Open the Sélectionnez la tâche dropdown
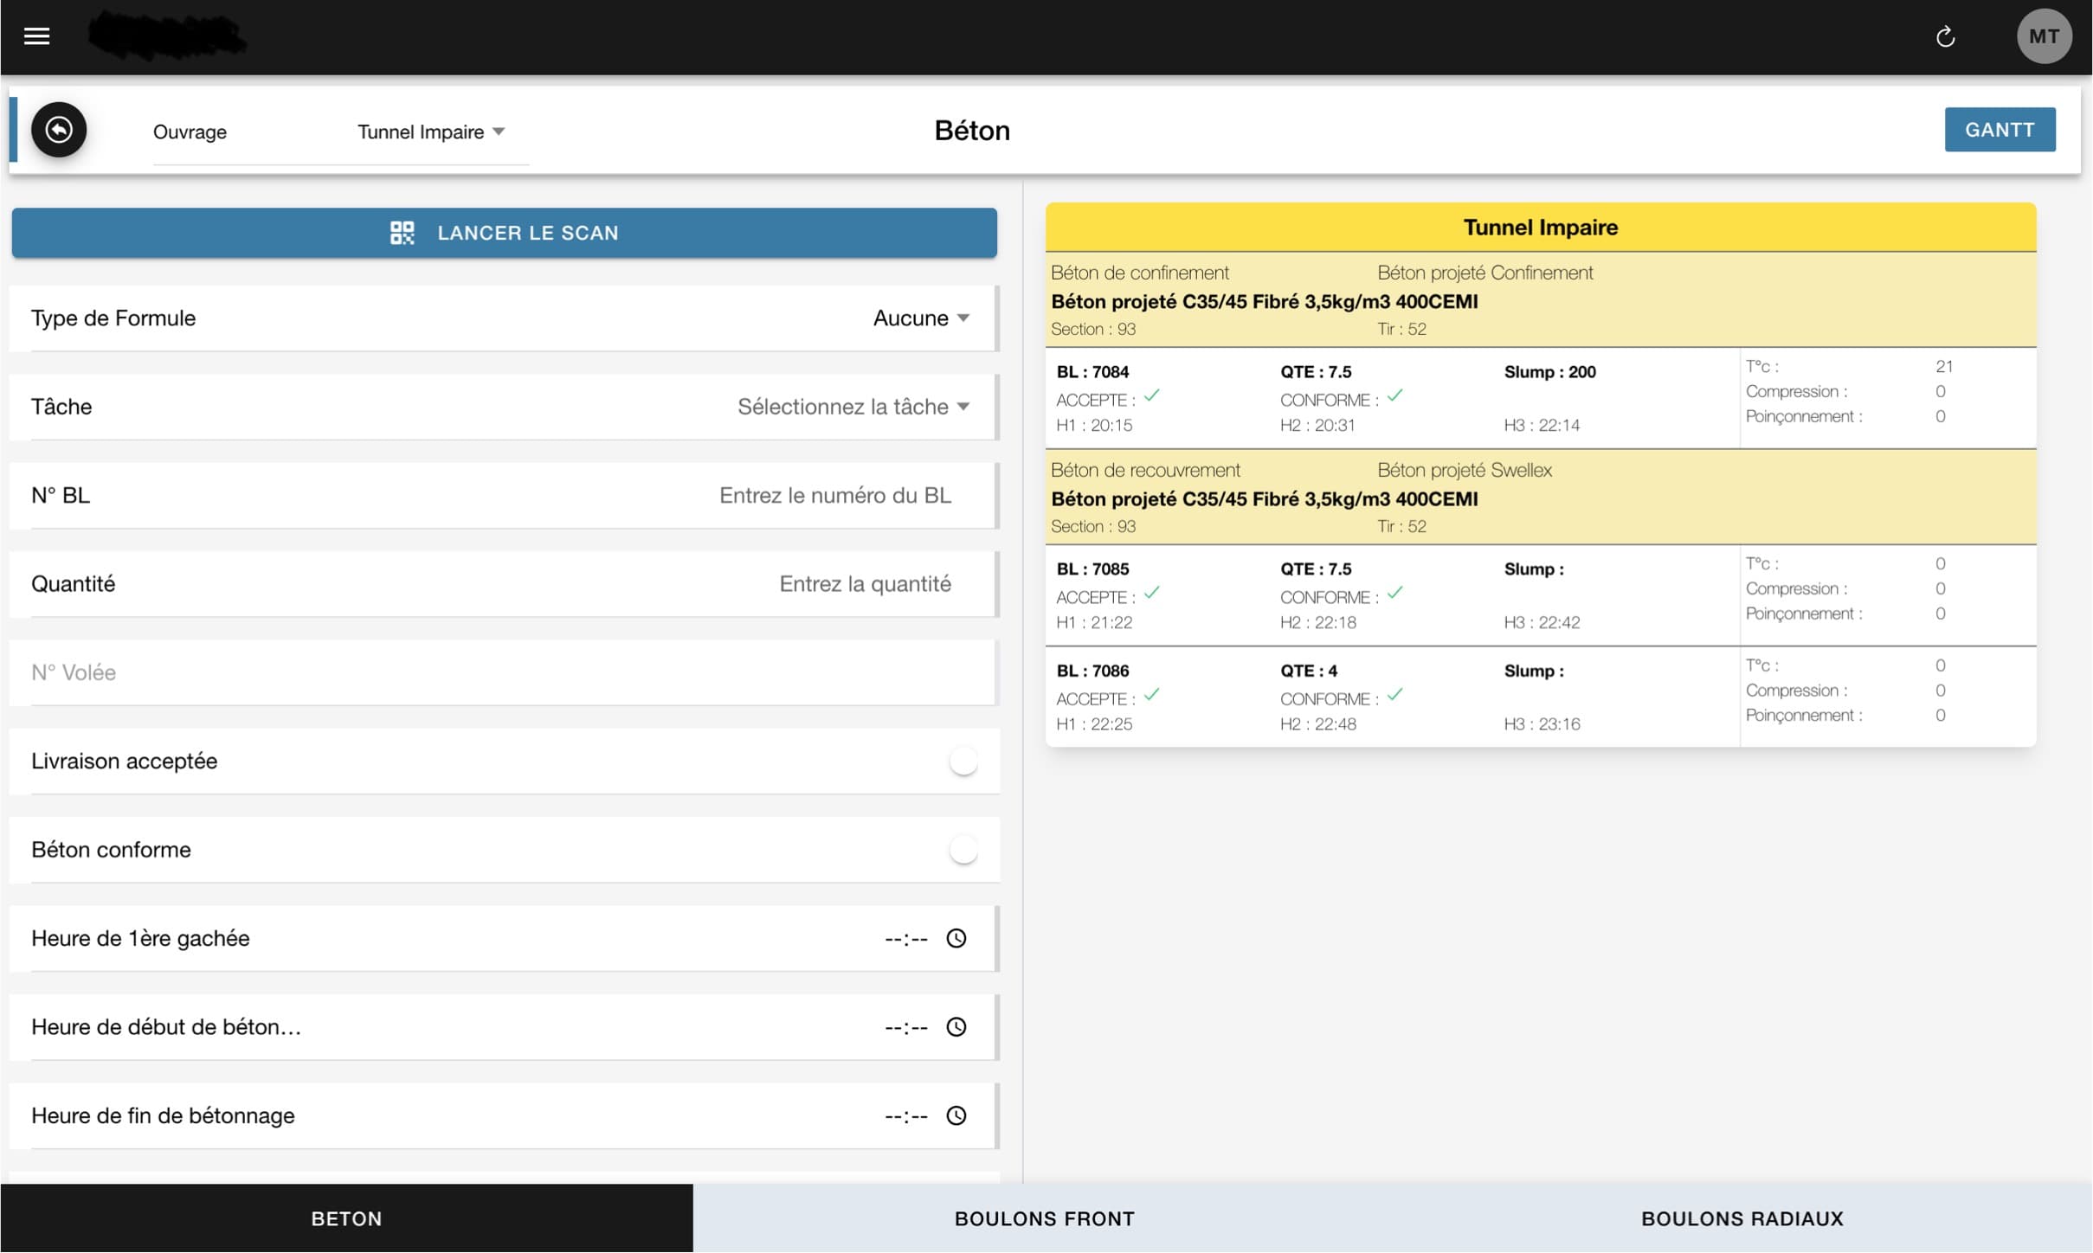This screenshot has height=1253, width=2093. [x=853, y=407]
